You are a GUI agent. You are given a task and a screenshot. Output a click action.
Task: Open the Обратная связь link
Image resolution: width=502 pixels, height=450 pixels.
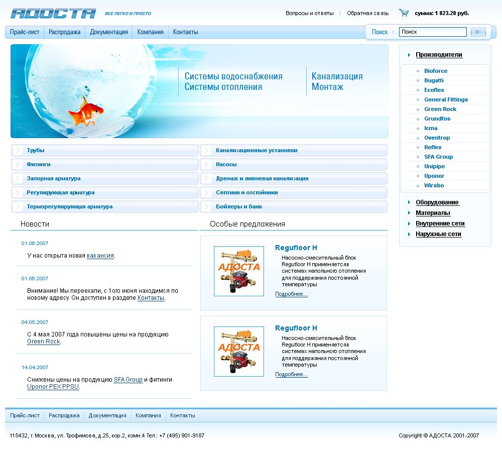pos(368,13)
